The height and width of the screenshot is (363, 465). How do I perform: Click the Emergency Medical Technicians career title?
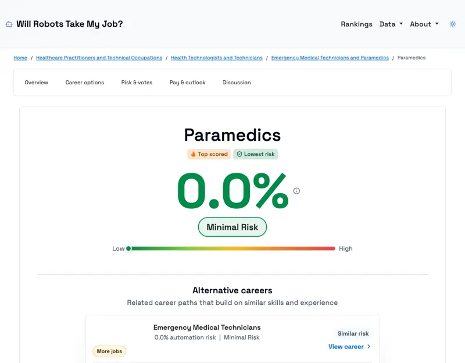(x=207, y=328)
